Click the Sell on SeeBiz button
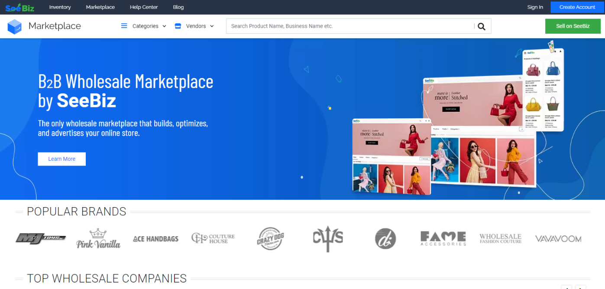Viewport: 605px width, 289px height. click(x=573, y=26)
